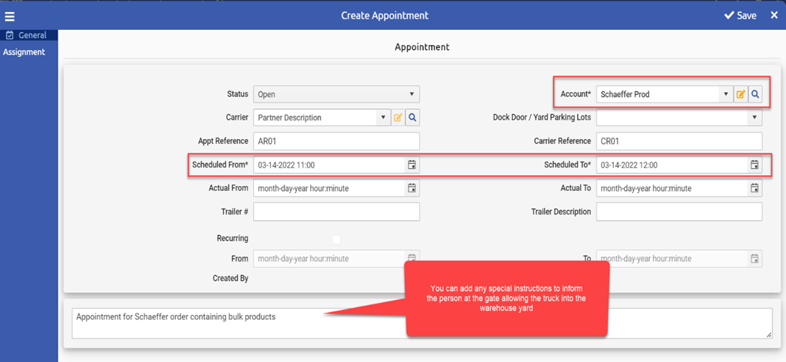786x362 pixels.
Task: Click the search magnifier next to Carrier
Action: (412, 117)
